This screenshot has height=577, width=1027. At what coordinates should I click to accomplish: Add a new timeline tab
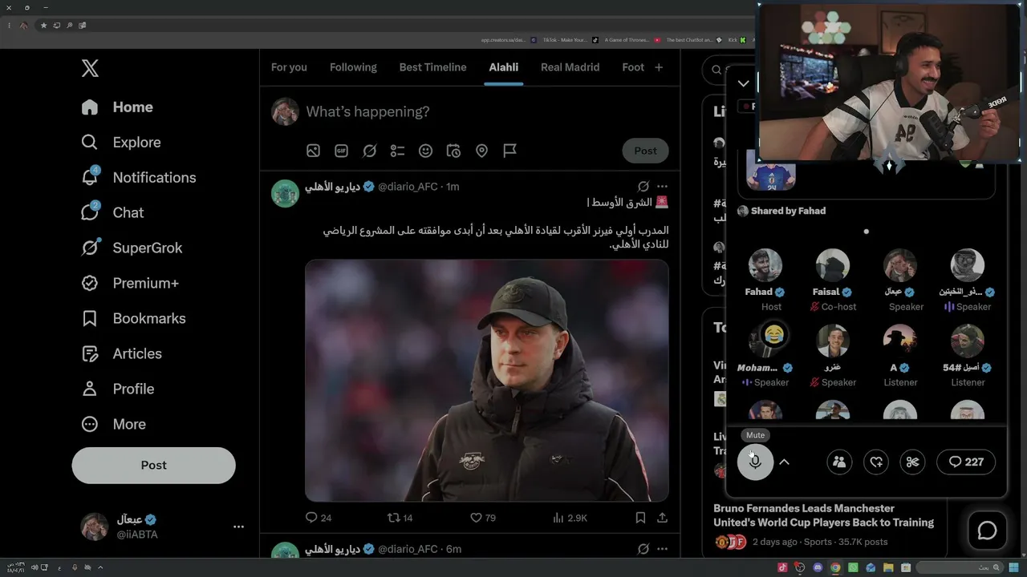click(x=659, y=67)
